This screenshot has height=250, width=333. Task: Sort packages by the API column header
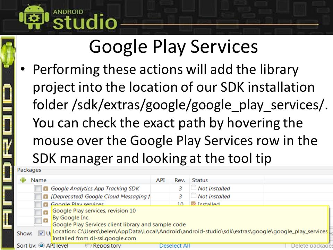tap(160, 180)
